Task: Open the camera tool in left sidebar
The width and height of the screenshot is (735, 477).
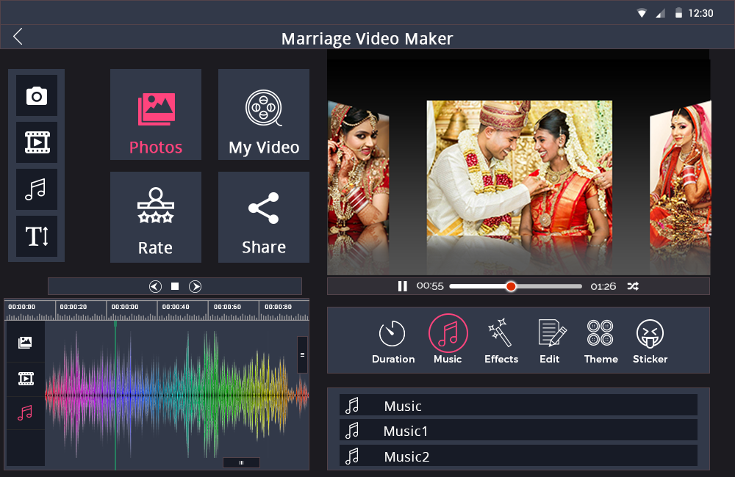Action: click(x=36, y=96)
